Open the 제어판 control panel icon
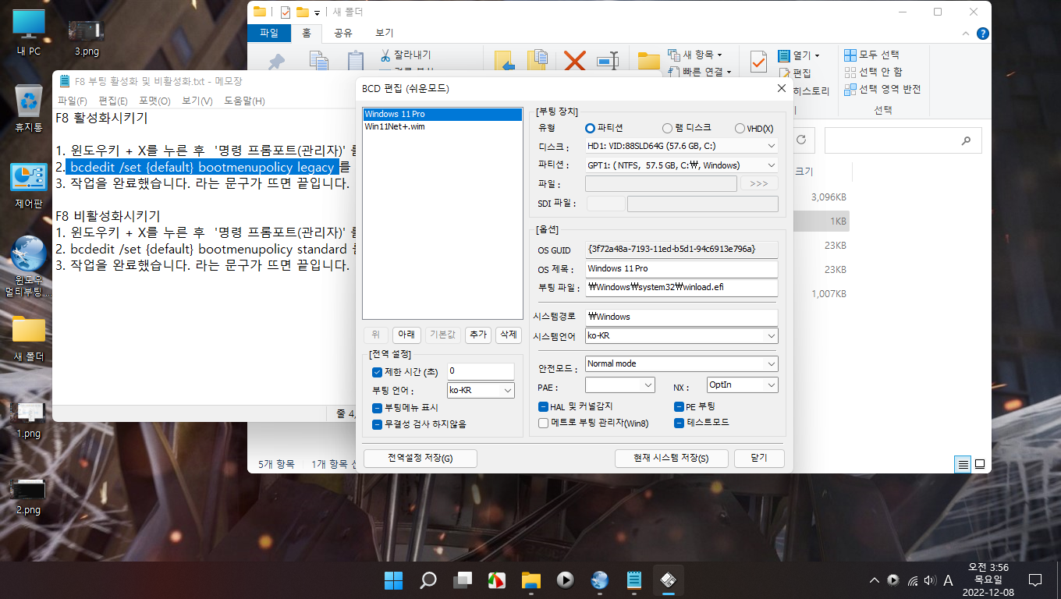The height and width of the screenshot is (599, 1061). click(x=29, y=186)
